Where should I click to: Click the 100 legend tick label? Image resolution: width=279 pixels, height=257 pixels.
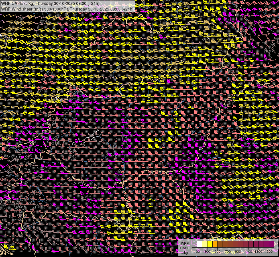[197, 251]
